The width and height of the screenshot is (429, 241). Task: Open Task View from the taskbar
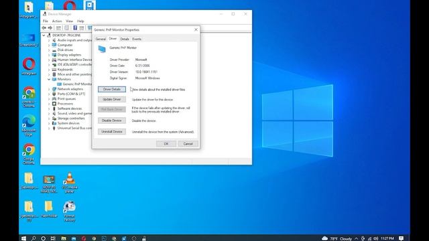tap(53, 238)
